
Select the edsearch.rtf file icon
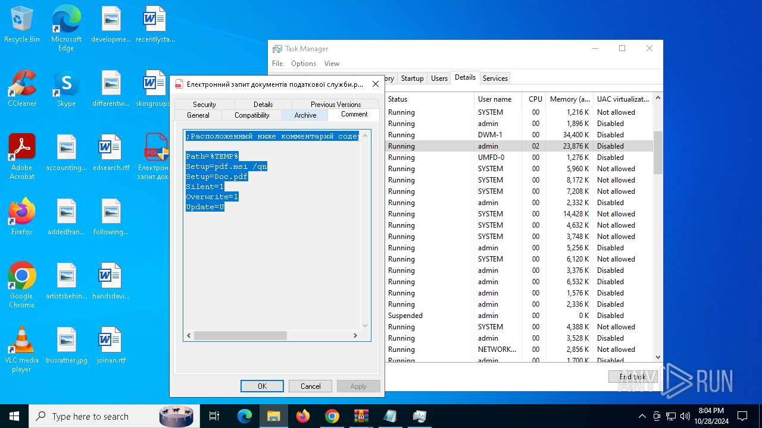click(111, 153)
